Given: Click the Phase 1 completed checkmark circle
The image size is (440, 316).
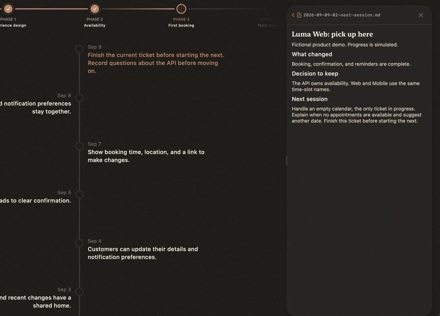Looking at the screenshot, I should click(8, 9).
